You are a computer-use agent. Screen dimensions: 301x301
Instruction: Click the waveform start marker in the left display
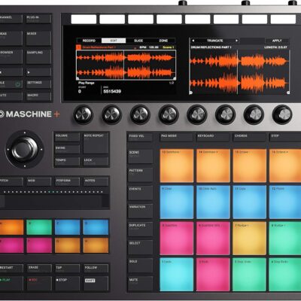point(78,78)
